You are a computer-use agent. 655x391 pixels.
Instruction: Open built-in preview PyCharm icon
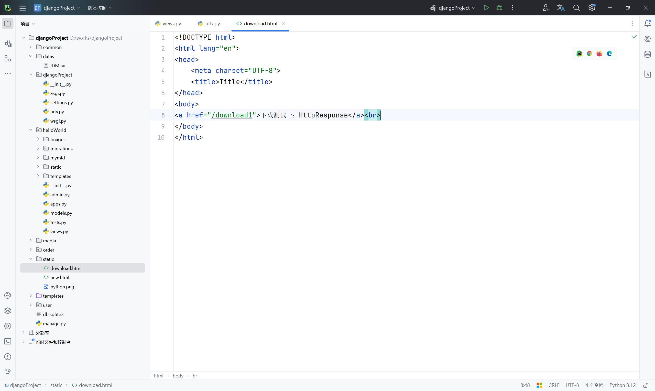[580, 53]
